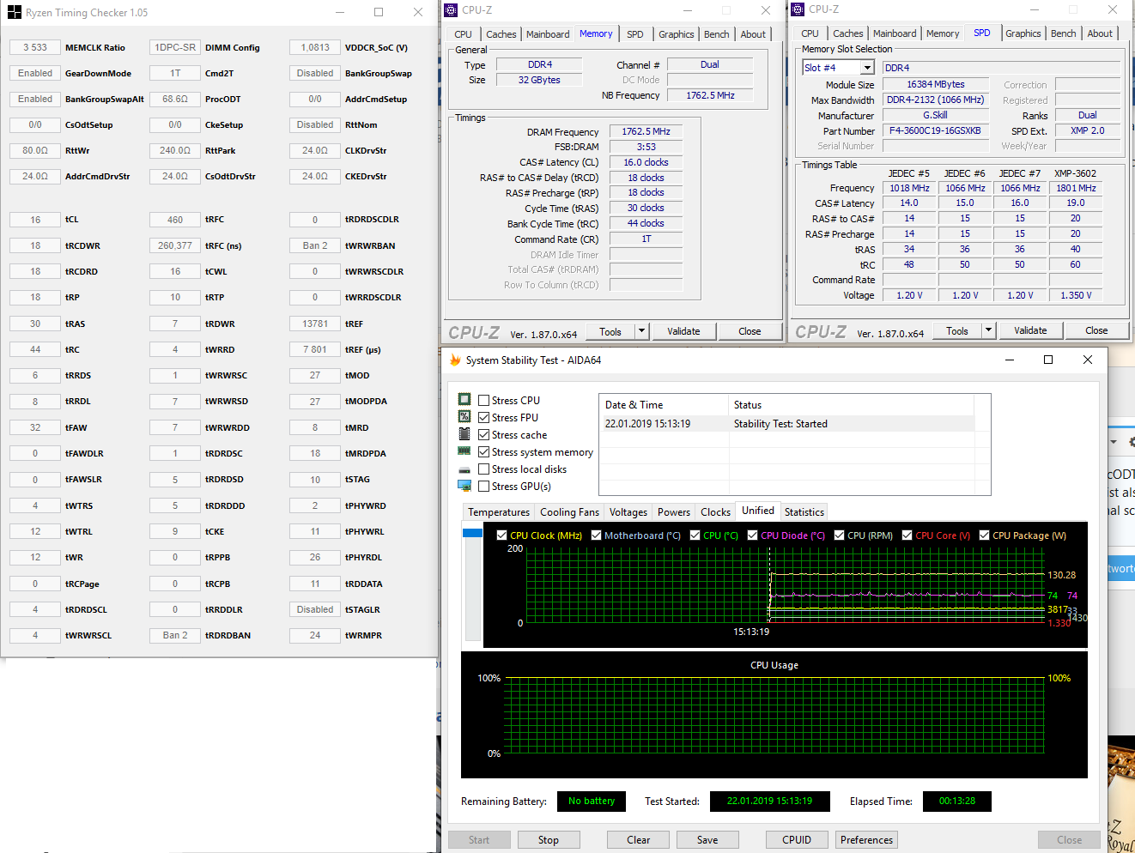Screen dimensions: 1135x853
Task: Toggle CPU (RPM) graph checkbox
Action: click(839, 535)
